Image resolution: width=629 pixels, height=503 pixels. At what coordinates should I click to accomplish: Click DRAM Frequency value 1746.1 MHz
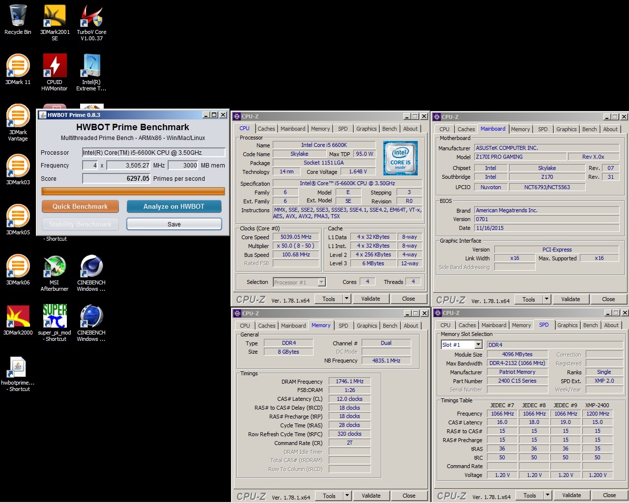[349, 381]
